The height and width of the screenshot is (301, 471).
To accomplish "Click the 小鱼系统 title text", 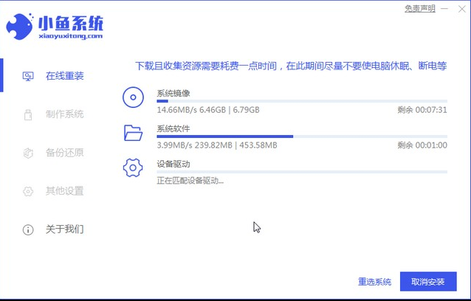I will pyautogui.click(x=71, y=23).
